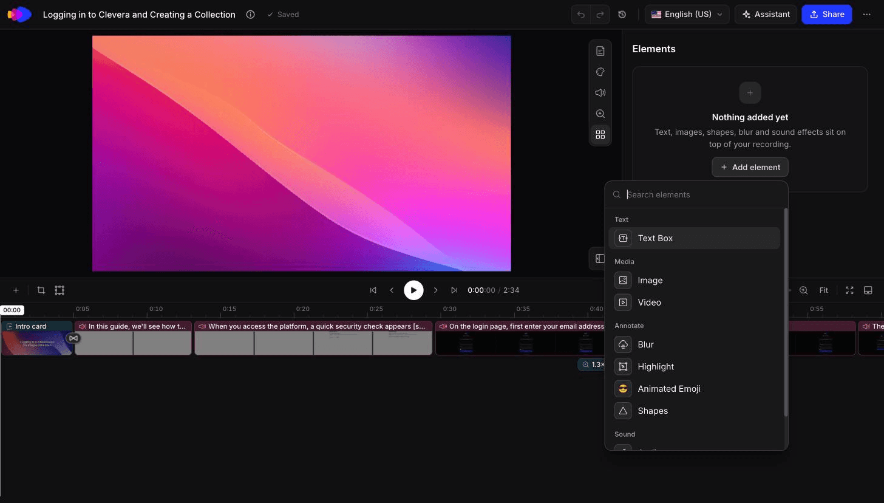This screenshot has width=884, height=503.
Task: Click the timeline zoom-in magnifier
Action: (x=803, y=290)
